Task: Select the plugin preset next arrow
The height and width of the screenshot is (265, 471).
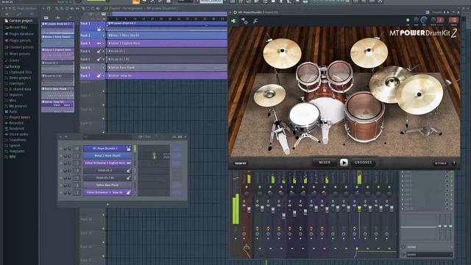Action: [448, 13]
